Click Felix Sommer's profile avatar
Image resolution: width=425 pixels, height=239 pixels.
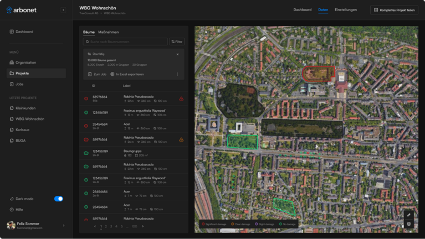click(x=11, y=225)
